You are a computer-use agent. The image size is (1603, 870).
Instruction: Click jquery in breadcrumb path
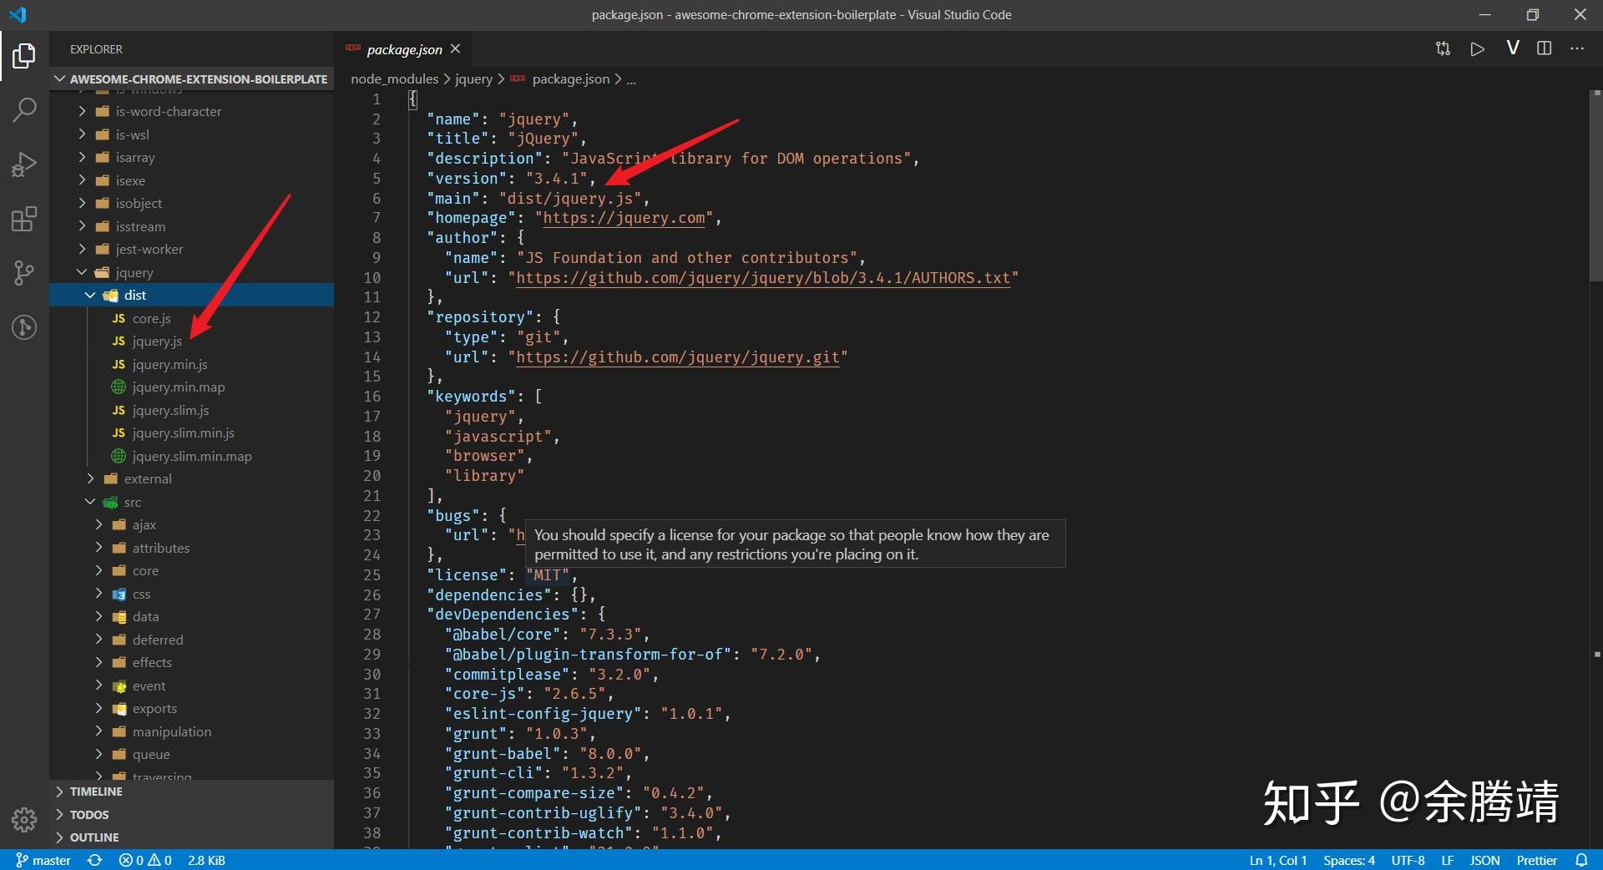click(473, 79)
